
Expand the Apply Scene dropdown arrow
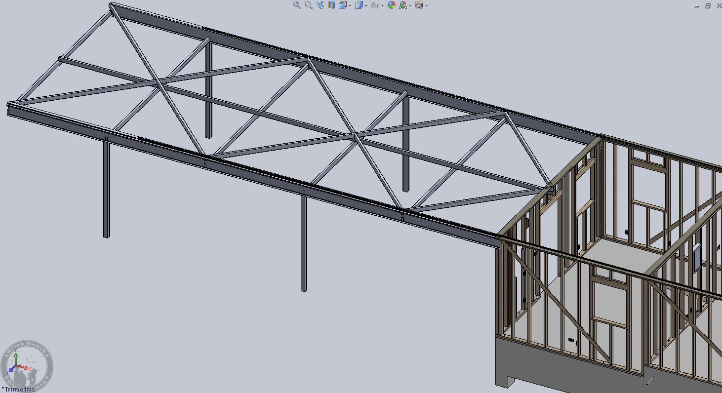click(x=410, y=5)
